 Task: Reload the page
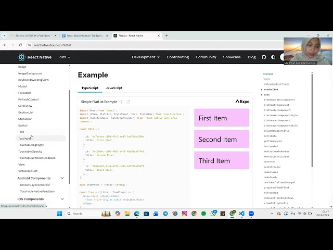[20, 45]
